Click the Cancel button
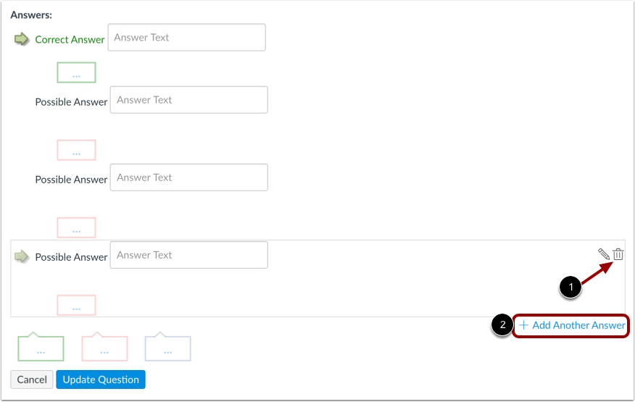 [x=32, y=380]
